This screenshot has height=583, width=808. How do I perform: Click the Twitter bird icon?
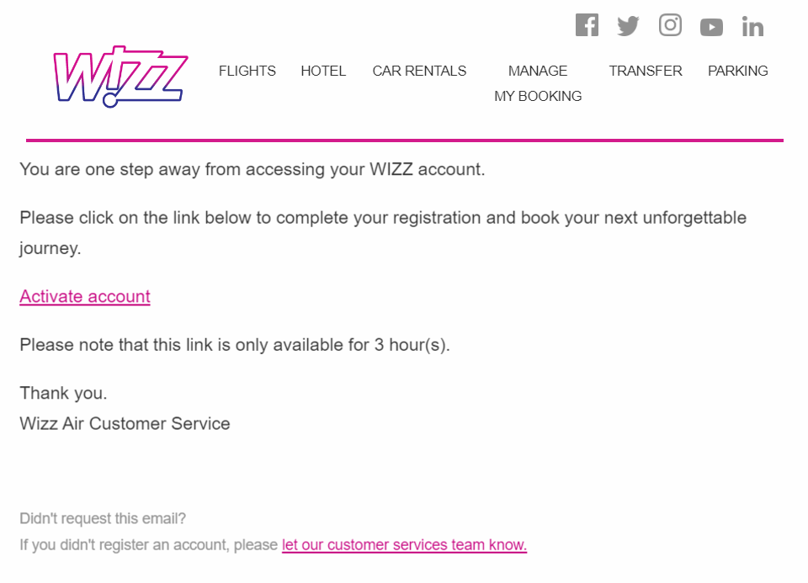[x=628, y=26]
